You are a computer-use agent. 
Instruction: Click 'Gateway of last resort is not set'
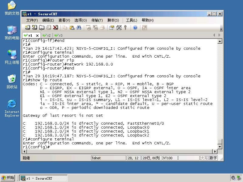pos(63,116)
